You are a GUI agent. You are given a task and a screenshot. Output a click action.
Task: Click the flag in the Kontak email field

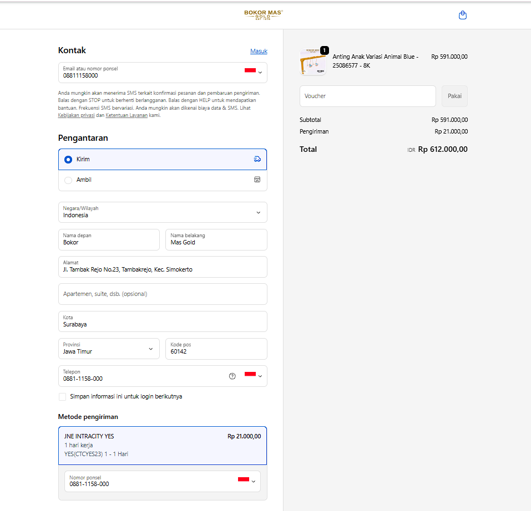[250, 70]
